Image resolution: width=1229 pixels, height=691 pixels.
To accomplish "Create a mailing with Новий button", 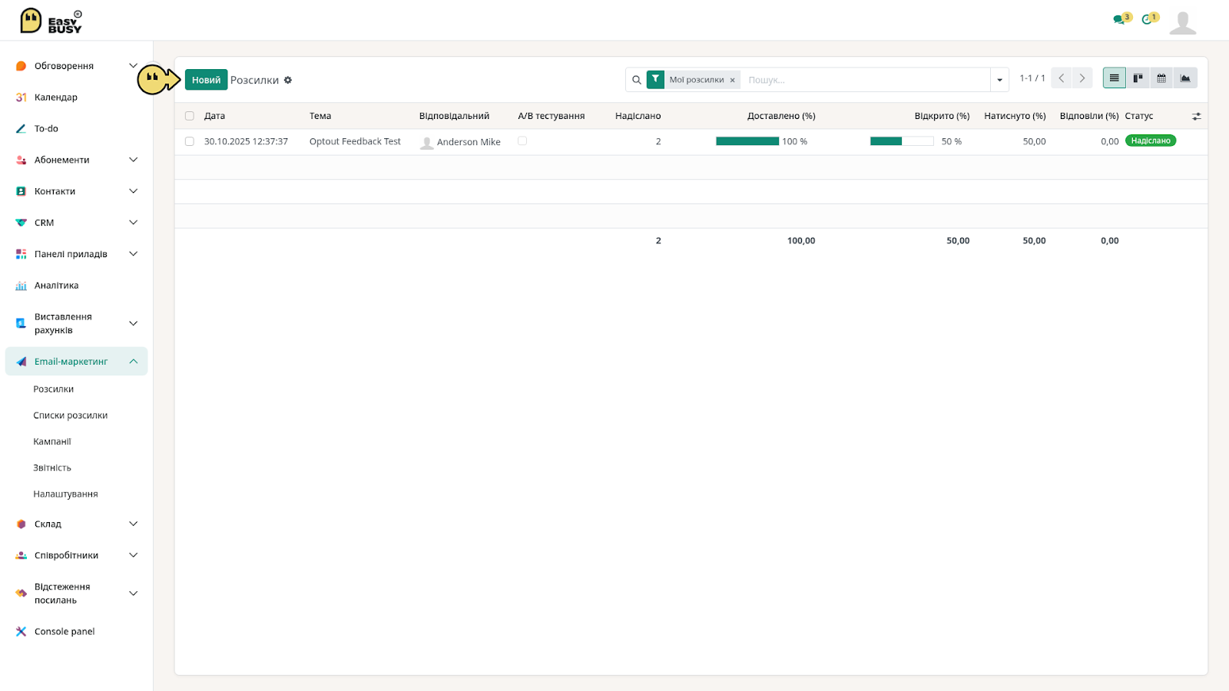I will (x=206, y=80).
